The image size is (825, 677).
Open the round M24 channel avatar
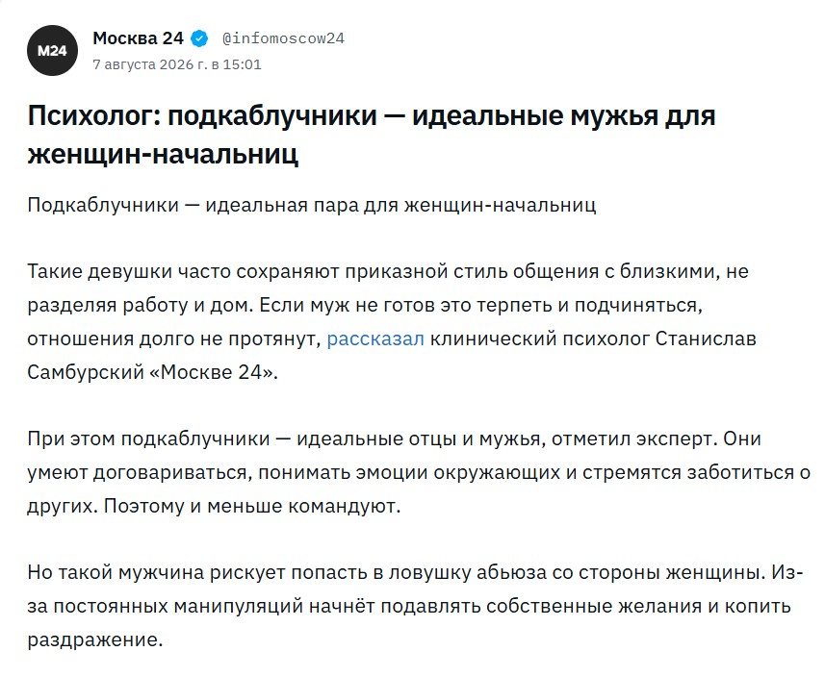[53, 50]
